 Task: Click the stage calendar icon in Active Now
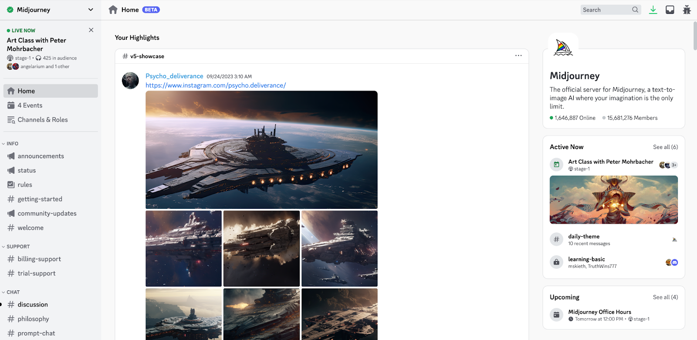point(556,165)
